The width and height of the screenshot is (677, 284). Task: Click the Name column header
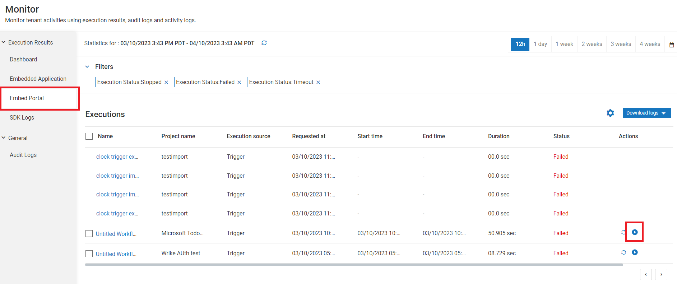[105, 136]
